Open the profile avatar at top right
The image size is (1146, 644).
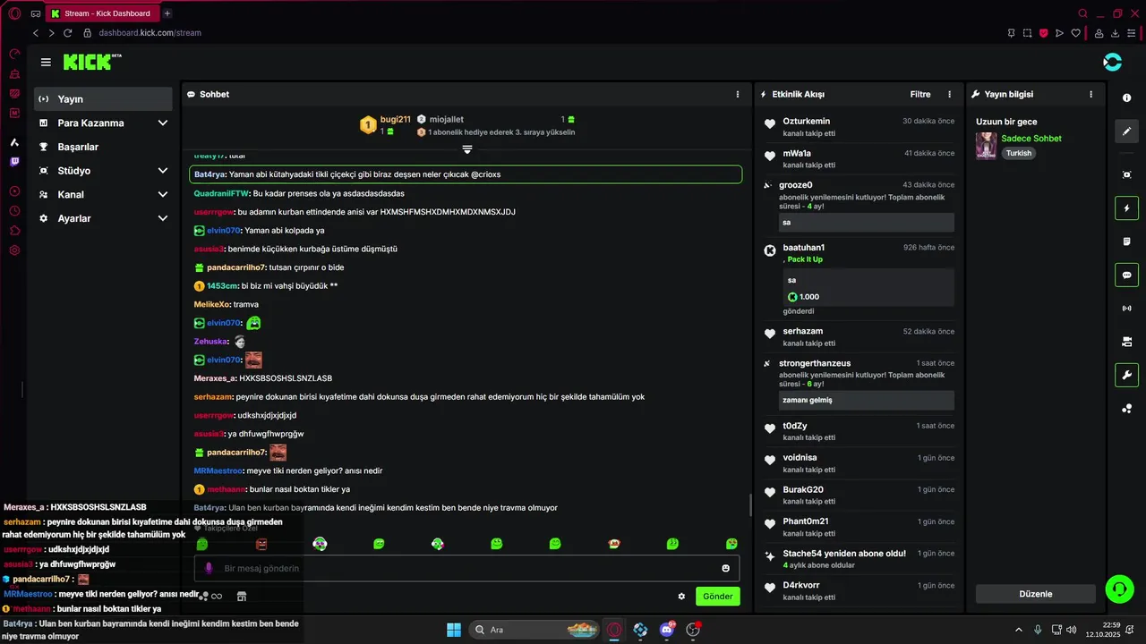tap(1112, 62)
